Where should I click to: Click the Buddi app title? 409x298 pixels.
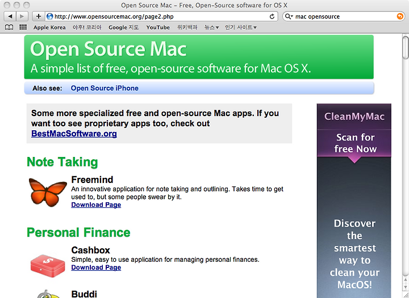point(84,294)
